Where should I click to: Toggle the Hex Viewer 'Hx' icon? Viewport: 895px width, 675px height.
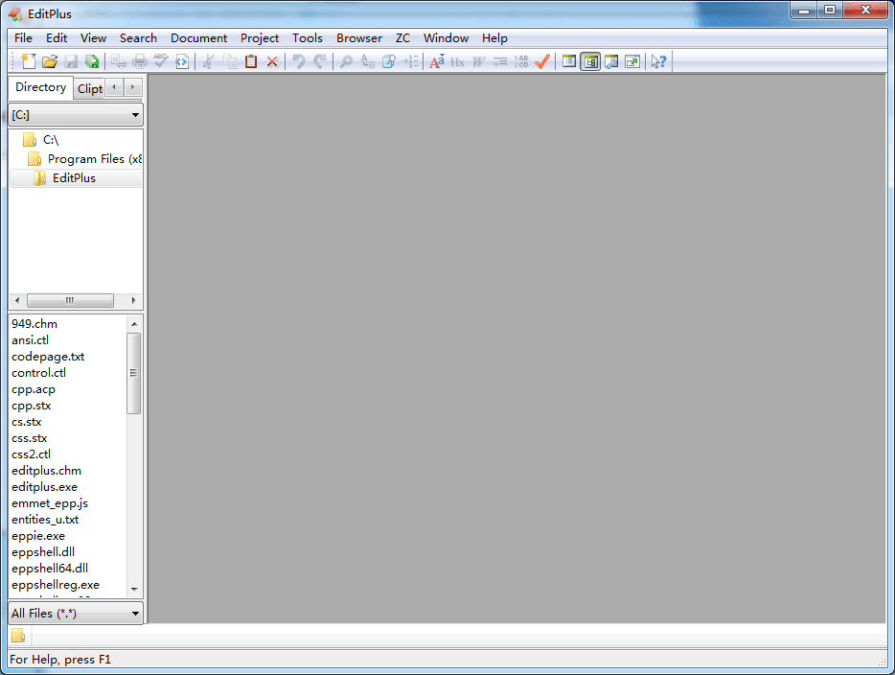click(x=458, y=61)
